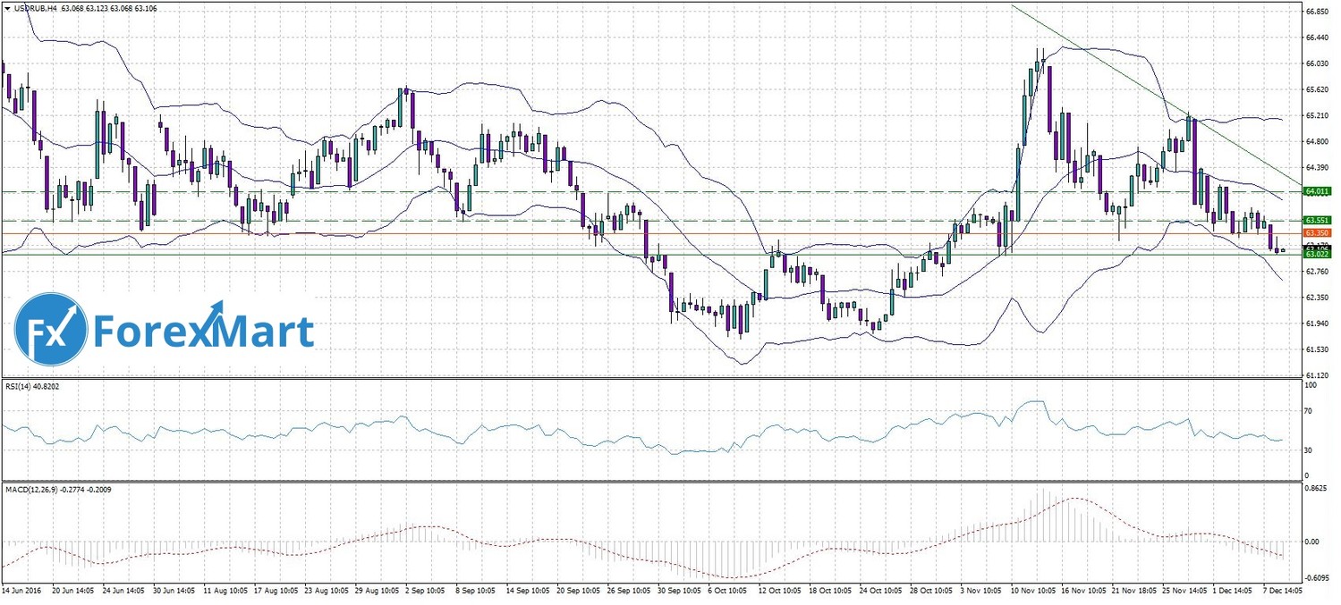Click the MACD(12,26,9) indicator label
The height and width of the screenshot is (605, 1341).
coord(34,490)
